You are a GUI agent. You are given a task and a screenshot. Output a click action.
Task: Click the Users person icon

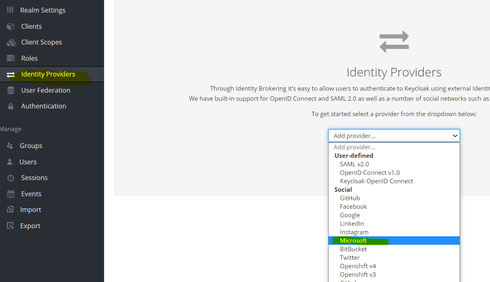10,161
